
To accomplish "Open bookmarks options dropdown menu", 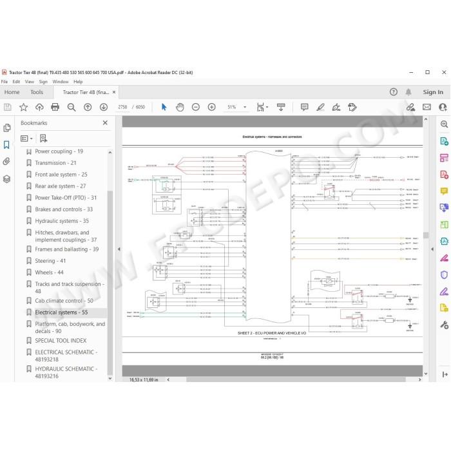I will [27, 139].
